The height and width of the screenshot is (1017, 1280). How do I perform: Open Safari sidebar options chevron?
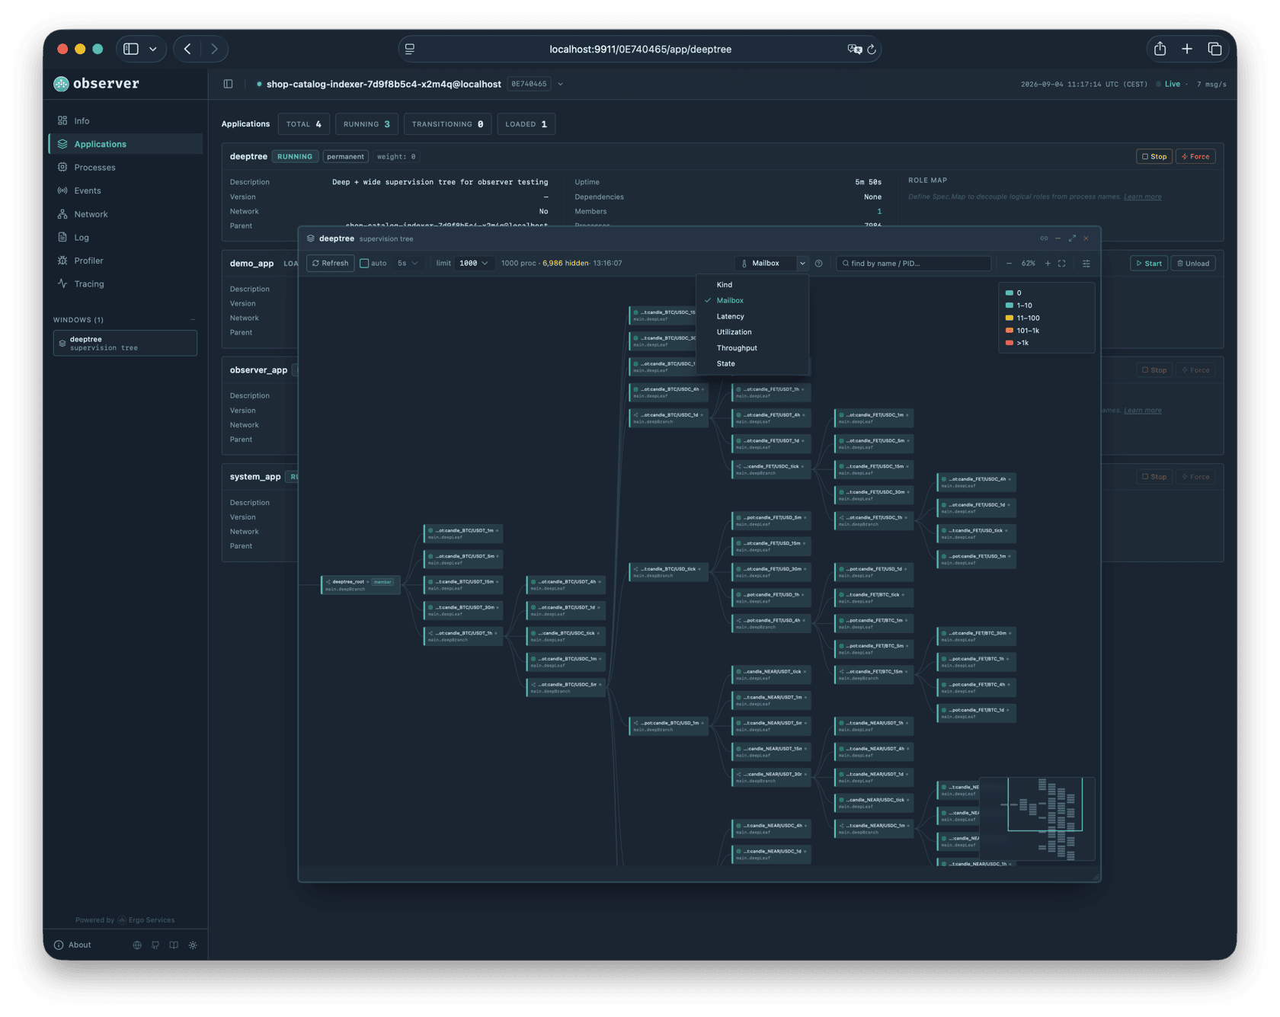[x=153, y=49]
